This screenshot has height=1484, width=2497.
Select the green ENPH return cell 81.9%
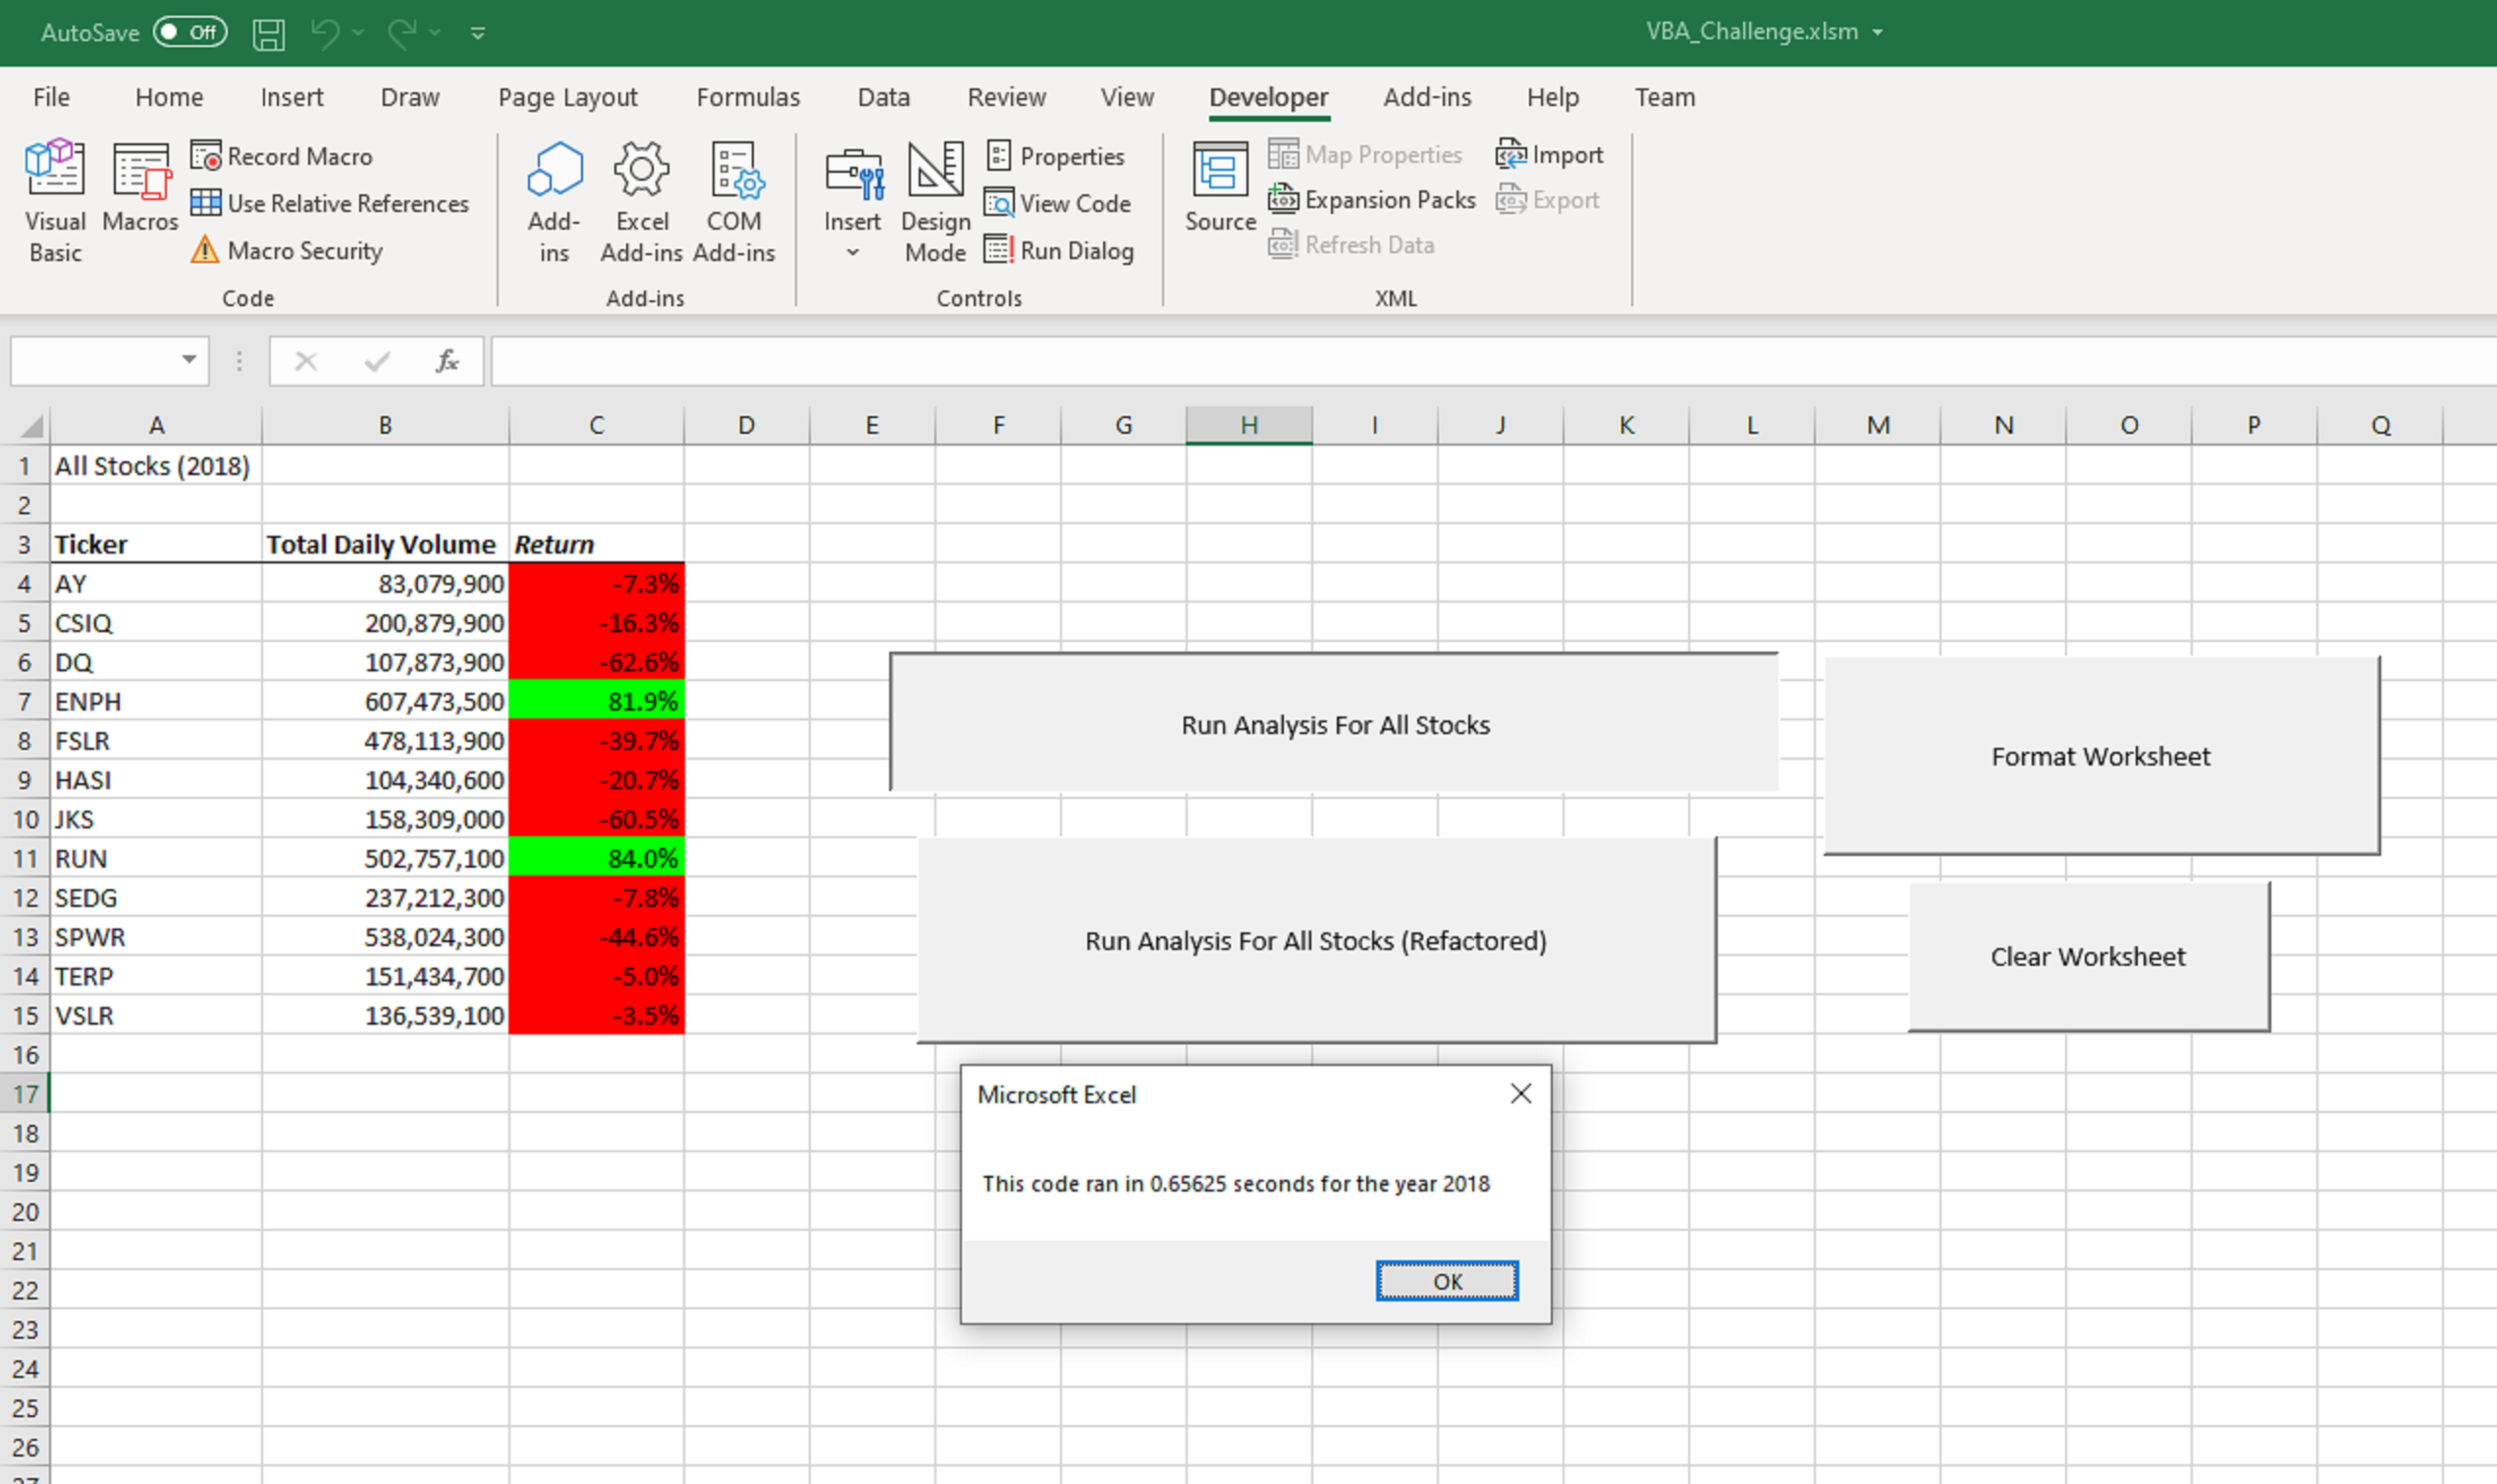pyautogui.click(x=596, y=701)
